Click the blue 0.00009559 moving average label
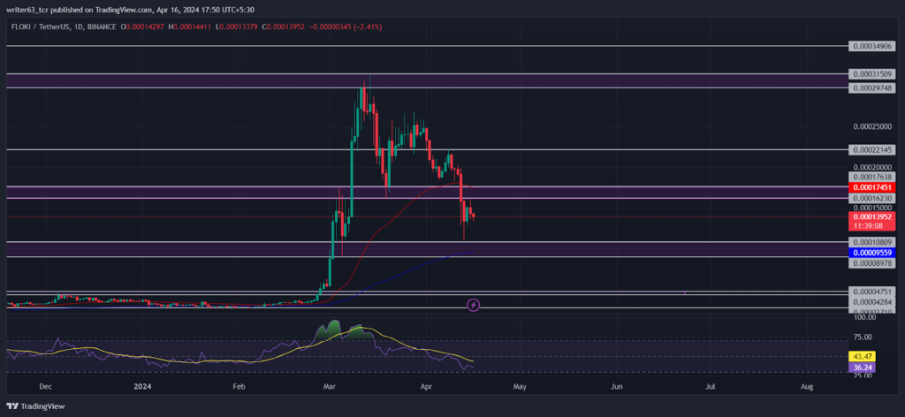 click(871, 253)
